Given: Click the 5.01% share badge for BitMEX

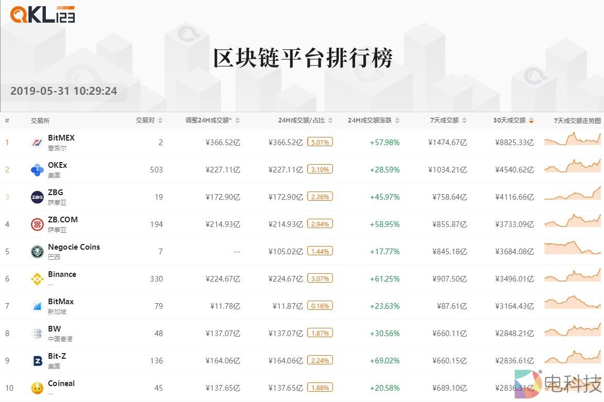Looking at the screenshot, I should (320, 142).
